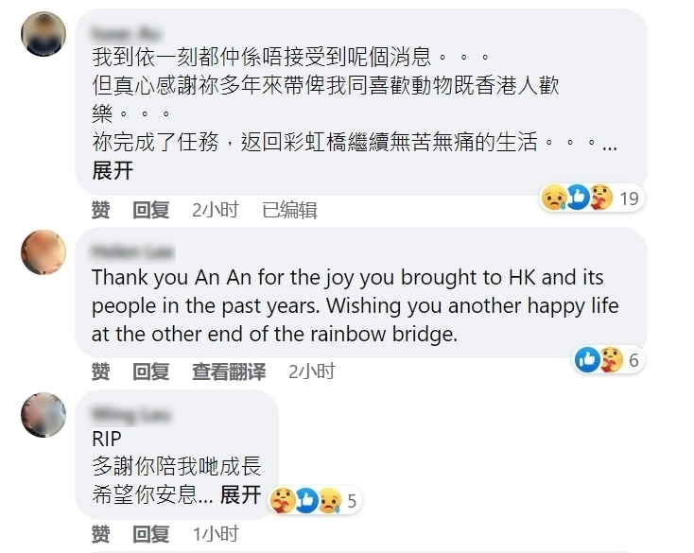Open profile picture of the English commenter

[x=43, y=252]
